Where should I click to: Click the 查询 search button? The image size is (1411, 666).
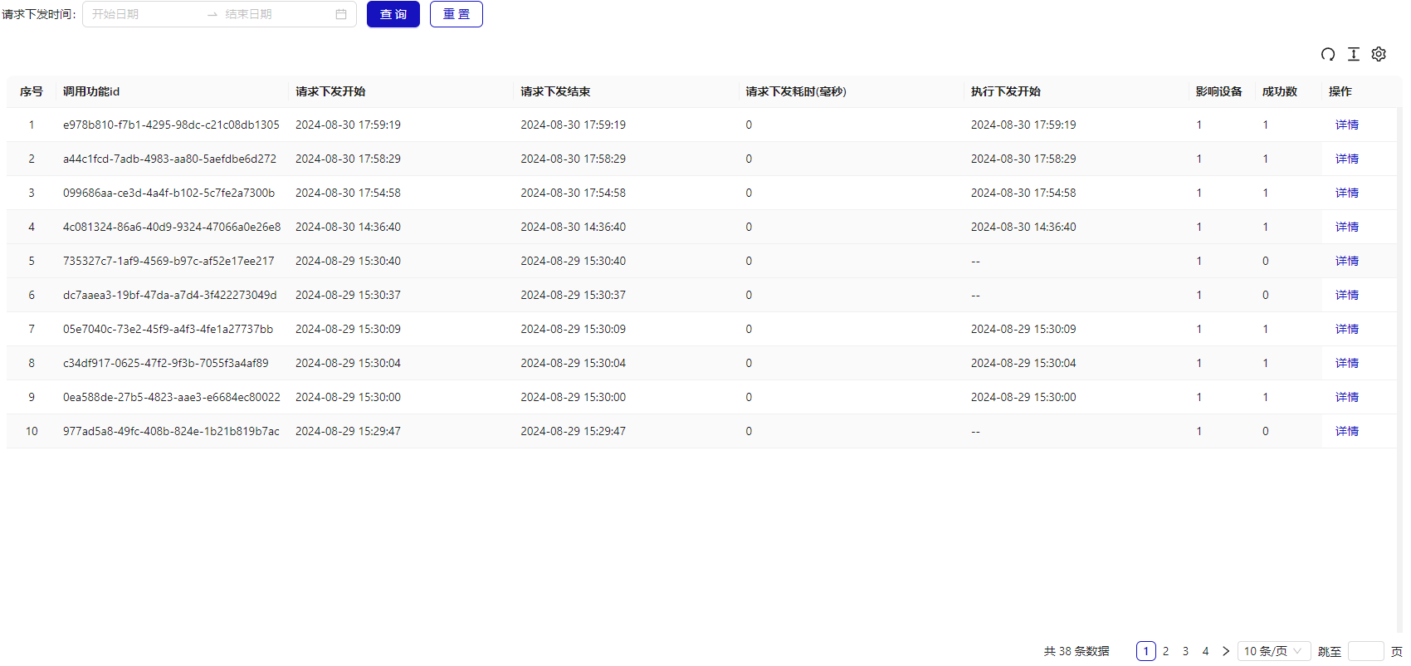pos(393,14)
